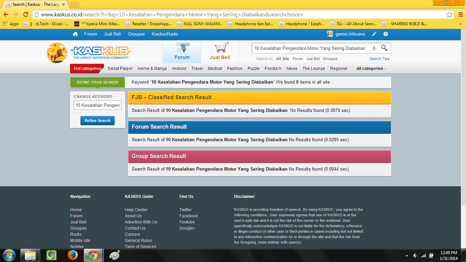Set search scope to Forum

298,59
